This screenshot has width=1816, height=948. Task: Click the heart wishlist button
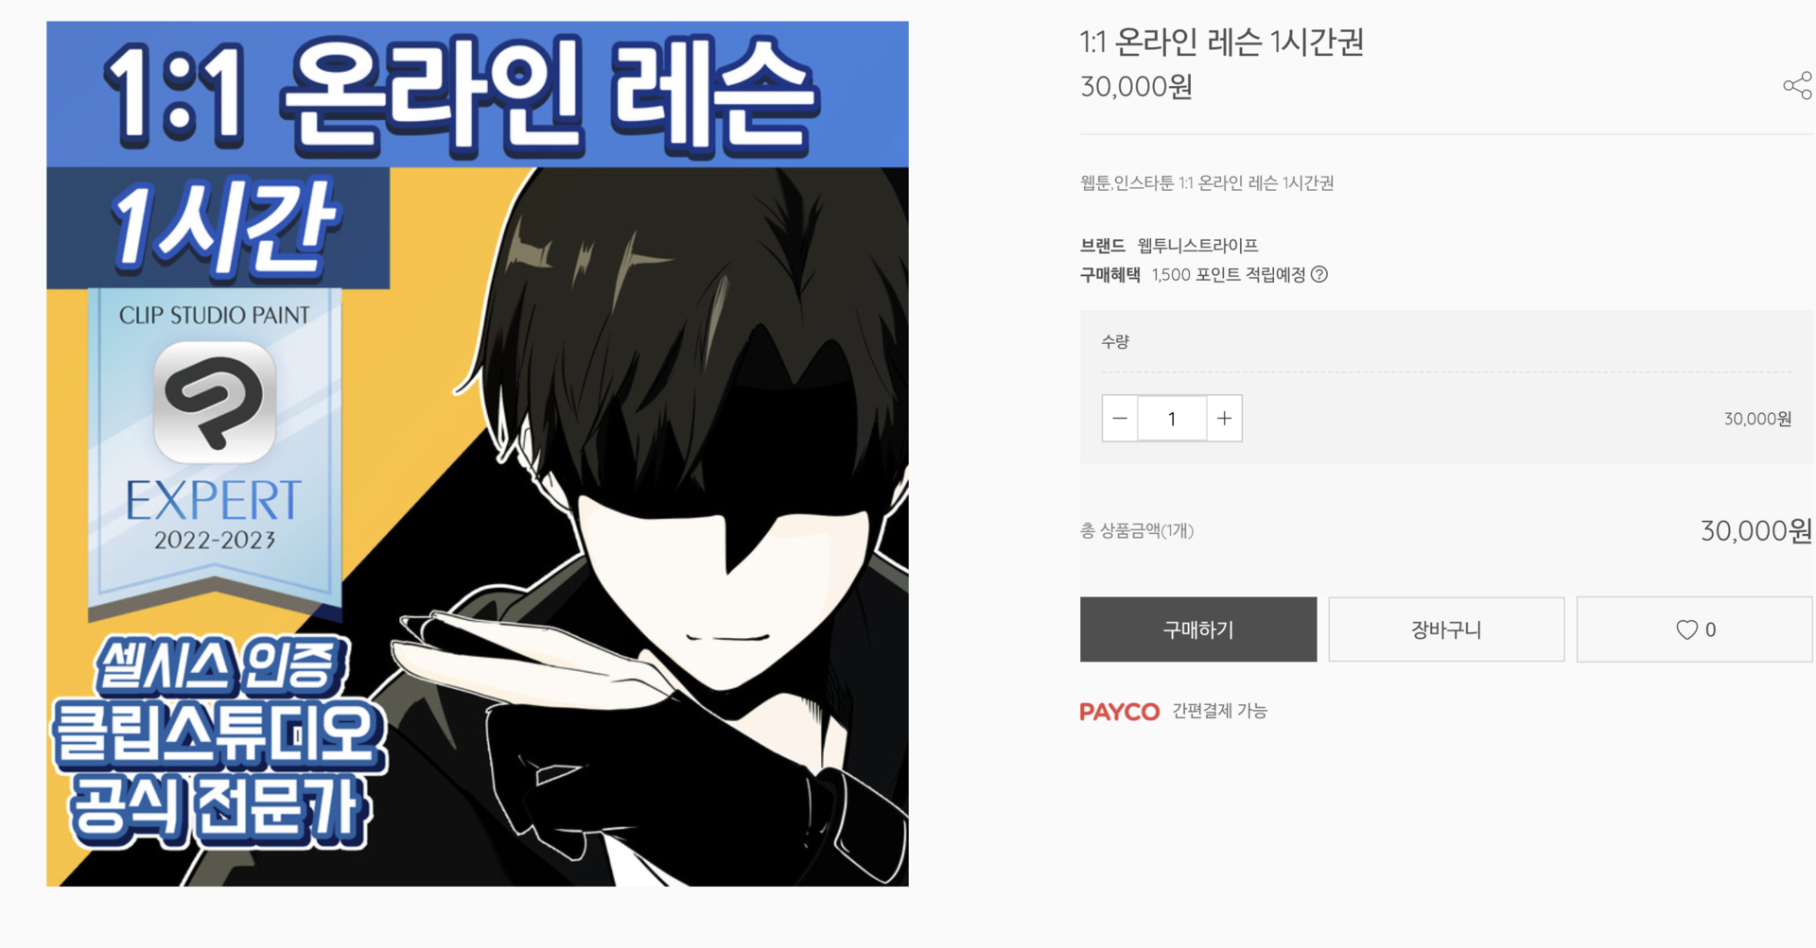(x=1695, y=629)
